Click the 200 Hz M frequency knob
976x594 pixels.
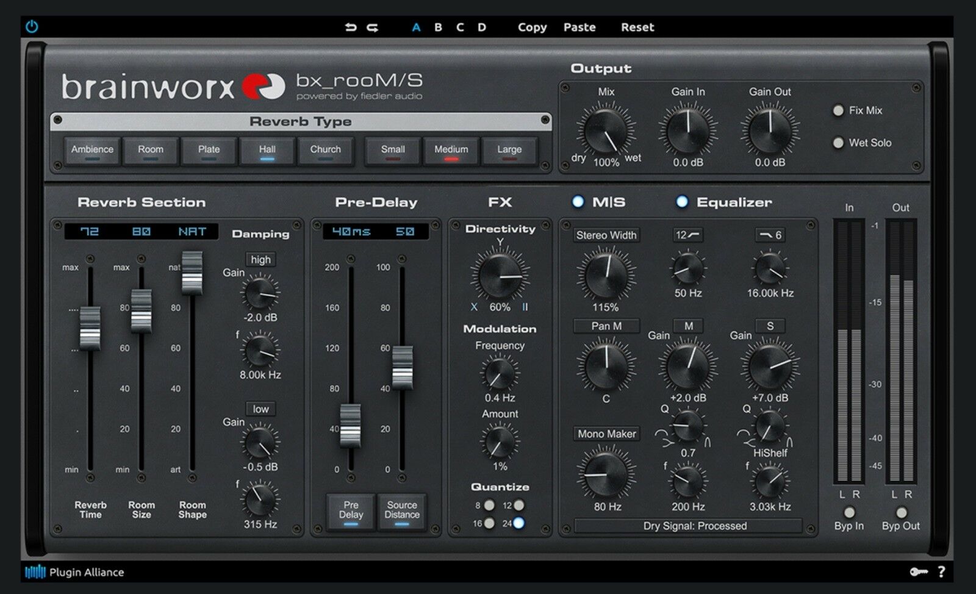click(x=688, y=481)
